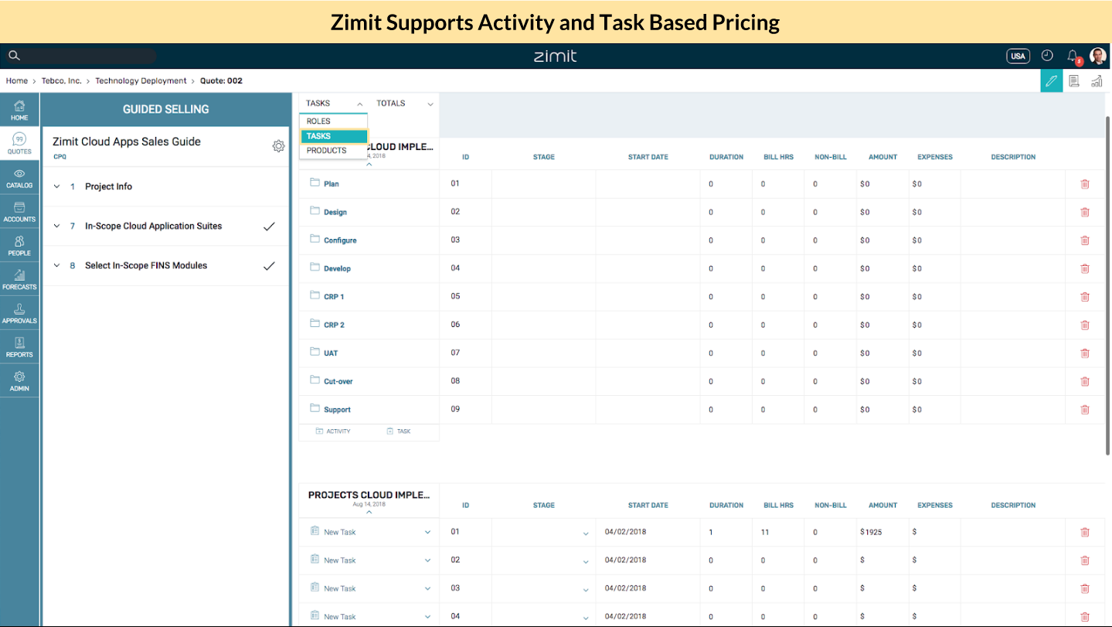
Task: Expand the In-Scope Cloud Application Suites step
Action: pyautogui.click(x=56, y=226)
